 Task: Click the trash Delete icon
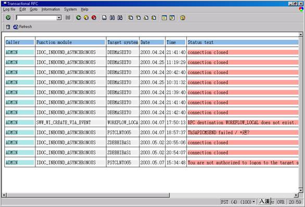[x=8, y=27]
